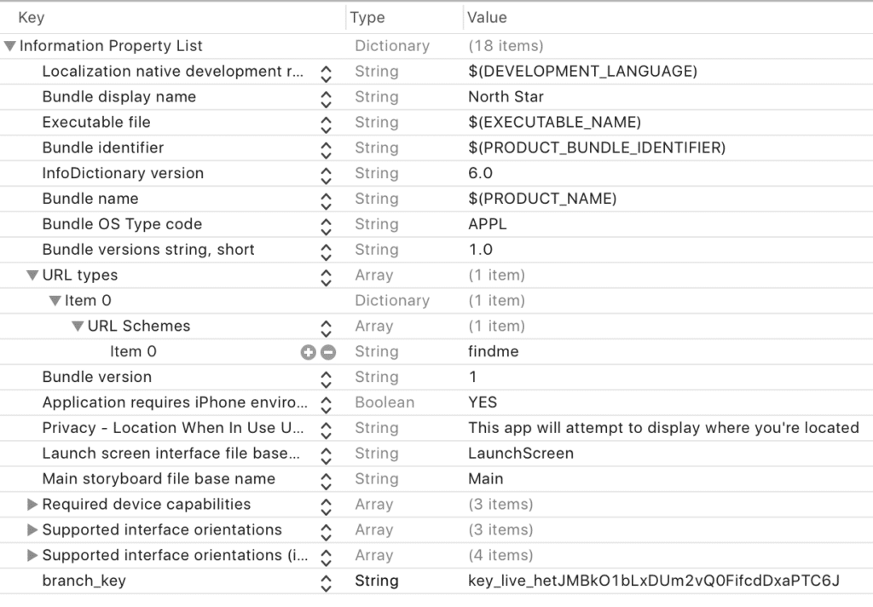Open key stepper for branch_key row
The width and height of the screenshot is (873, 607).
click(326, 581)
